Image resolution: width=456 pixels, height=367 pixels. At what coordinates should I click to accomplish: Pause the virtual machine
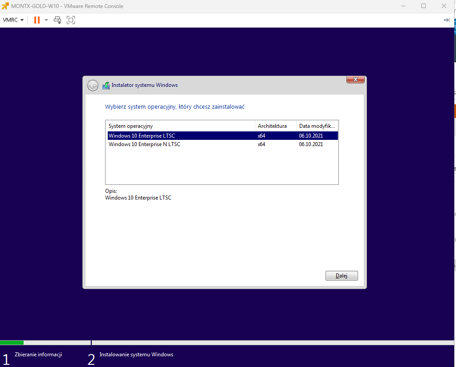point(37,20)
